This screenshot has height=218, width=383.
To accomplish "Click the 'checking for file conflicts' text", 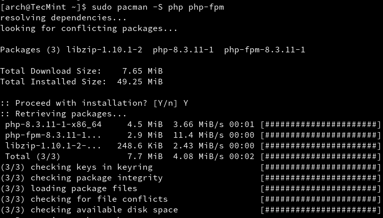I will pos(99,199).
